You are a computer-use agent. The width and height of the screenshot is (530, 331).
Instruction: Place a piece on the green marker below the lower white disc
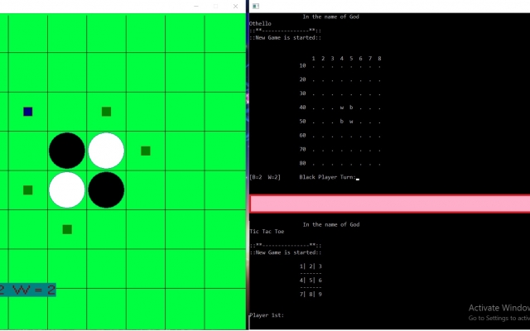tap(67, 230)
